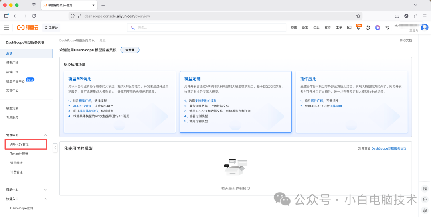Open the tab overview icon in titlebar
Viewport: 431px width, 217px height.
(x=34, y=5)
